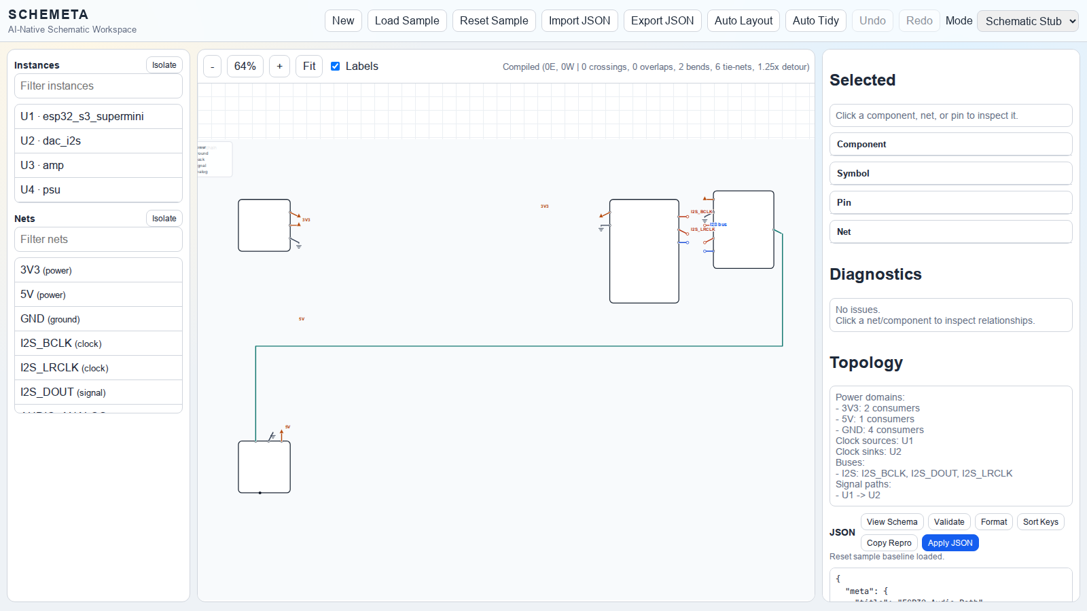Click the Filter instances input field
1087x611 pixels.
[99, 86]
